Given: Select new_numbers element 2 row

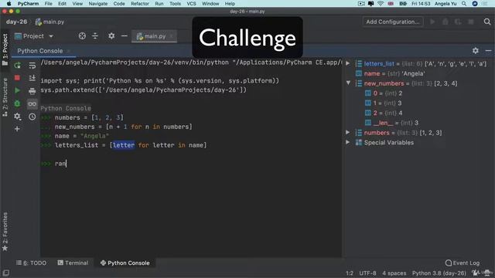Looking at the screenshot, I should tap(384, 113).
